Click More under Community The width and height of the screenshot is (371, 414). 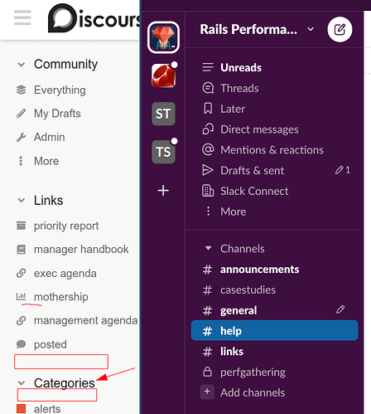(46, 161)
